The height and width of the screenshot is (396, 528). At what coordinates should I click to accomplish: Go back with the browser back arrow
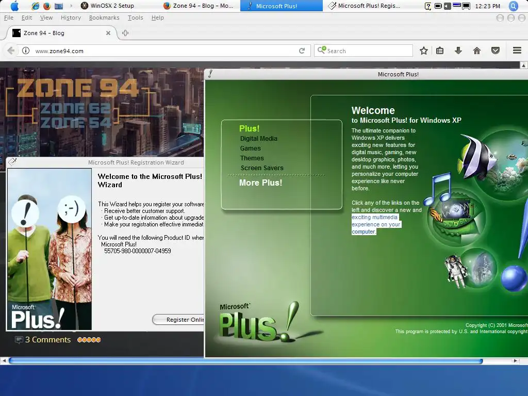[x=10, y=51]
